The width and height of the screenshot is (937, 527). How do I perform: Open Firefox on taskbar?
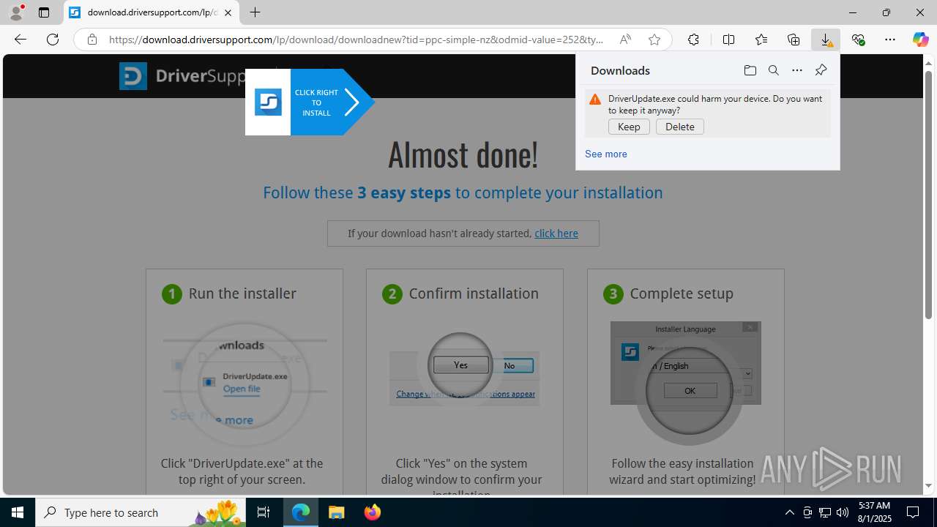pyautogui.click(x=372, y=512)
